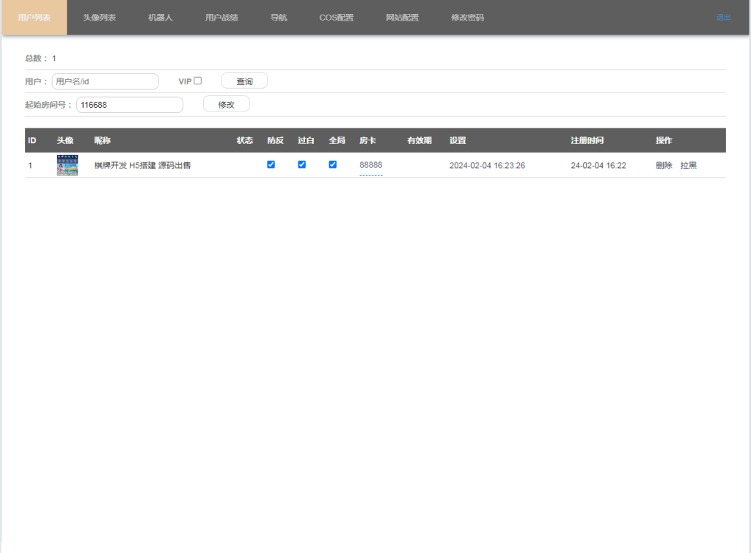Disable the 全局 checkbox for user 1

[x=332, y=165]
